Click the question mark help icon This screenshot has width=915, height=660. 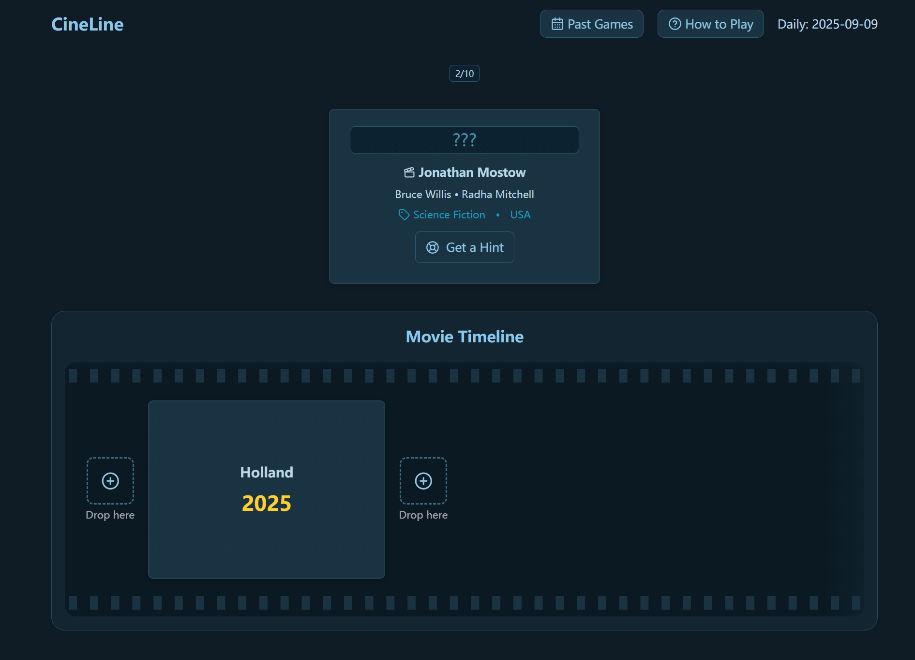pyautogui.click(x=675, y=24)
